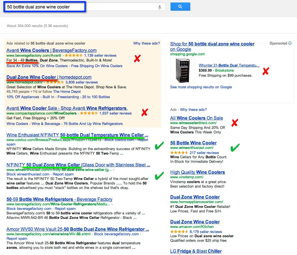This screenshot has height=255, width=297.
Task: Open 'Free Shipping On Wine Coolers' link
Action: [x=97, y=66]
